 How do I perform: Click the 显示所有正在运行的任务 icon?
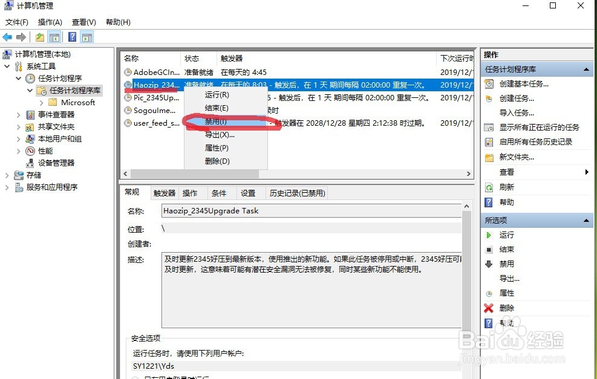(489, 128)
